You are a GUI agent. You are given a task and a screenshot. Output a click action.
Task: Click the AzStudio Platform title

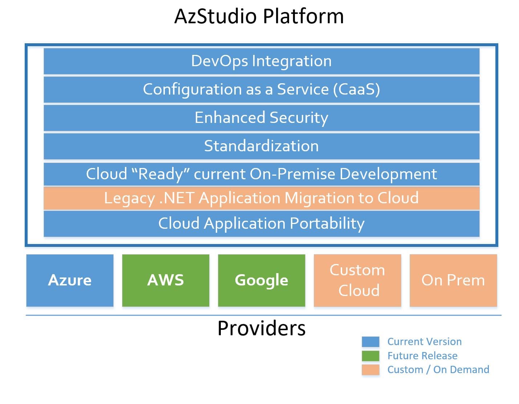pos(259,16)
